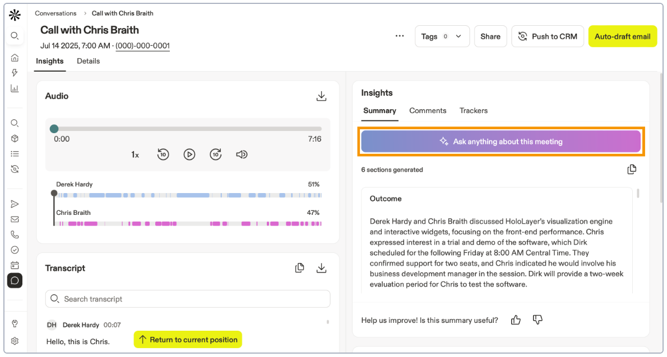The height and width of the screenshot is (357, 667).
Task: Mute the audio playback volume
Action: [x=242, y=154]
